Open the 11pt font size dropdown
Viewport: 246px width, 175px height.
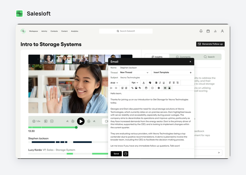(135, 83)
